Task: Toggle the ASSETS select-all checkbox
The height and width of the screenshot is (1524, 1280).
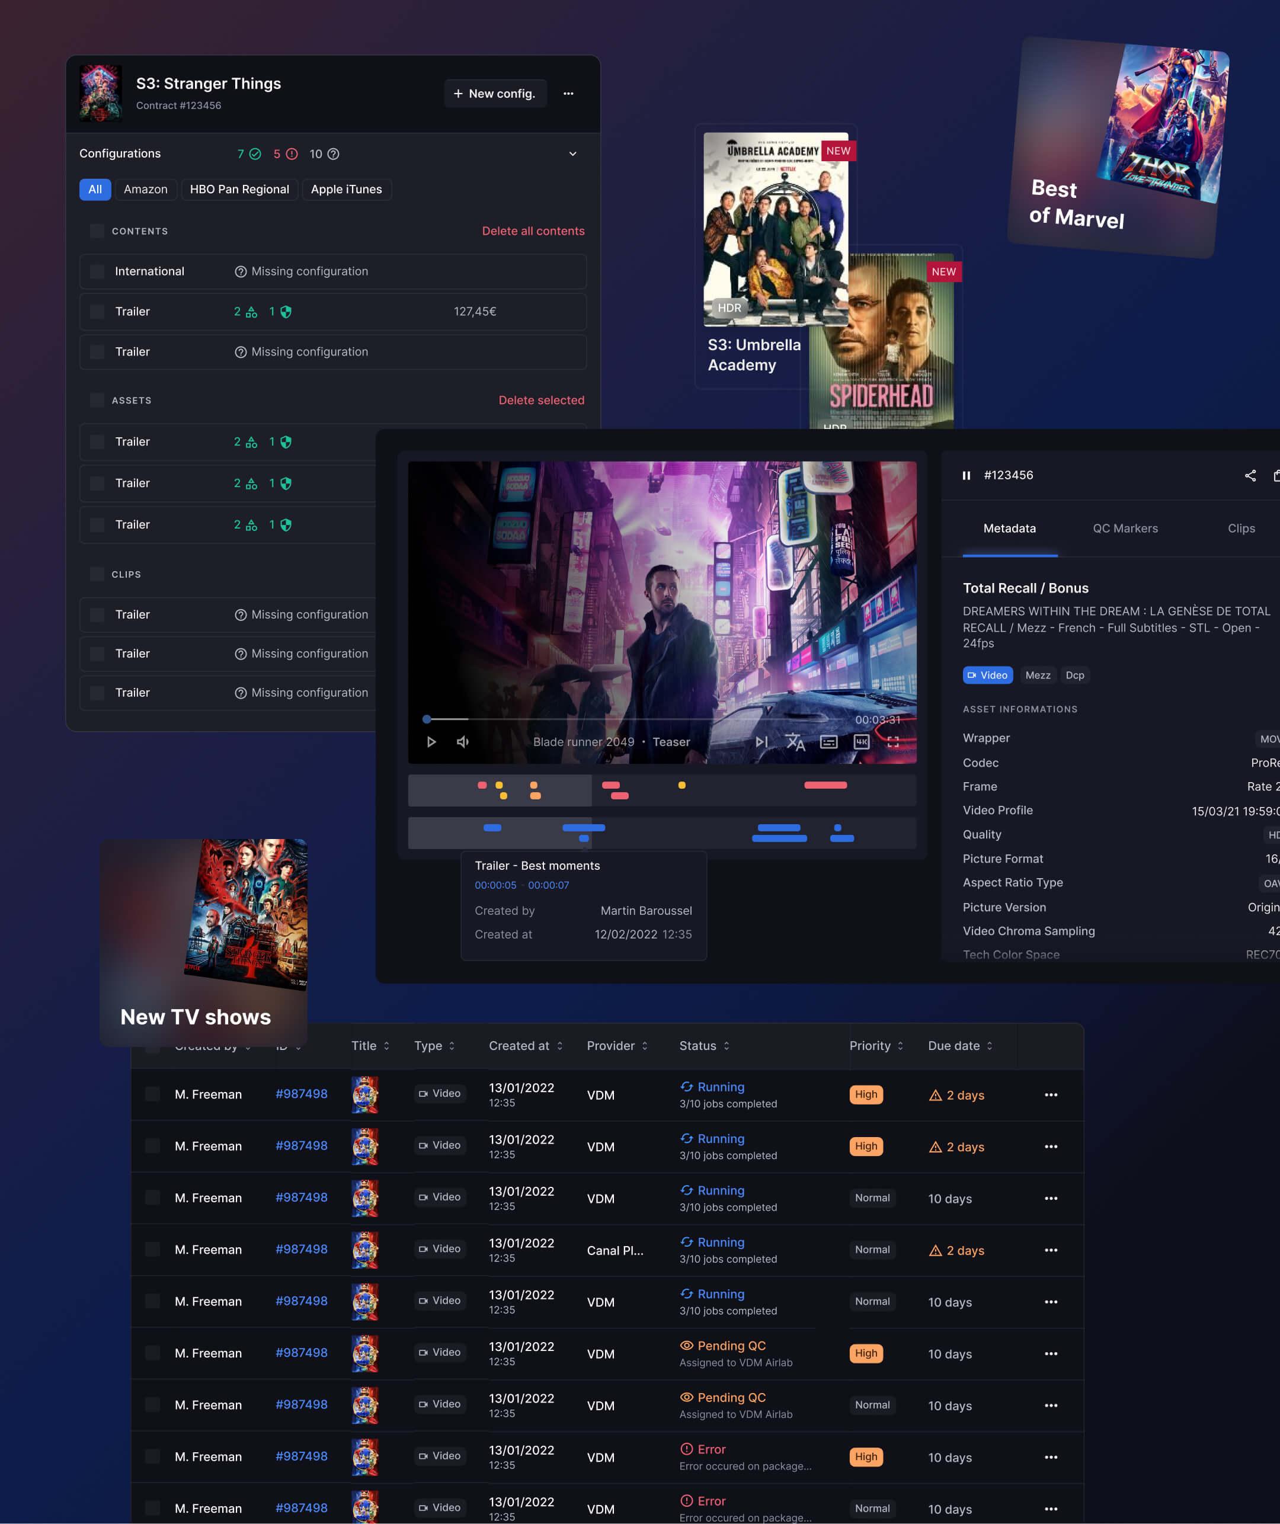Action: point(97,400)
